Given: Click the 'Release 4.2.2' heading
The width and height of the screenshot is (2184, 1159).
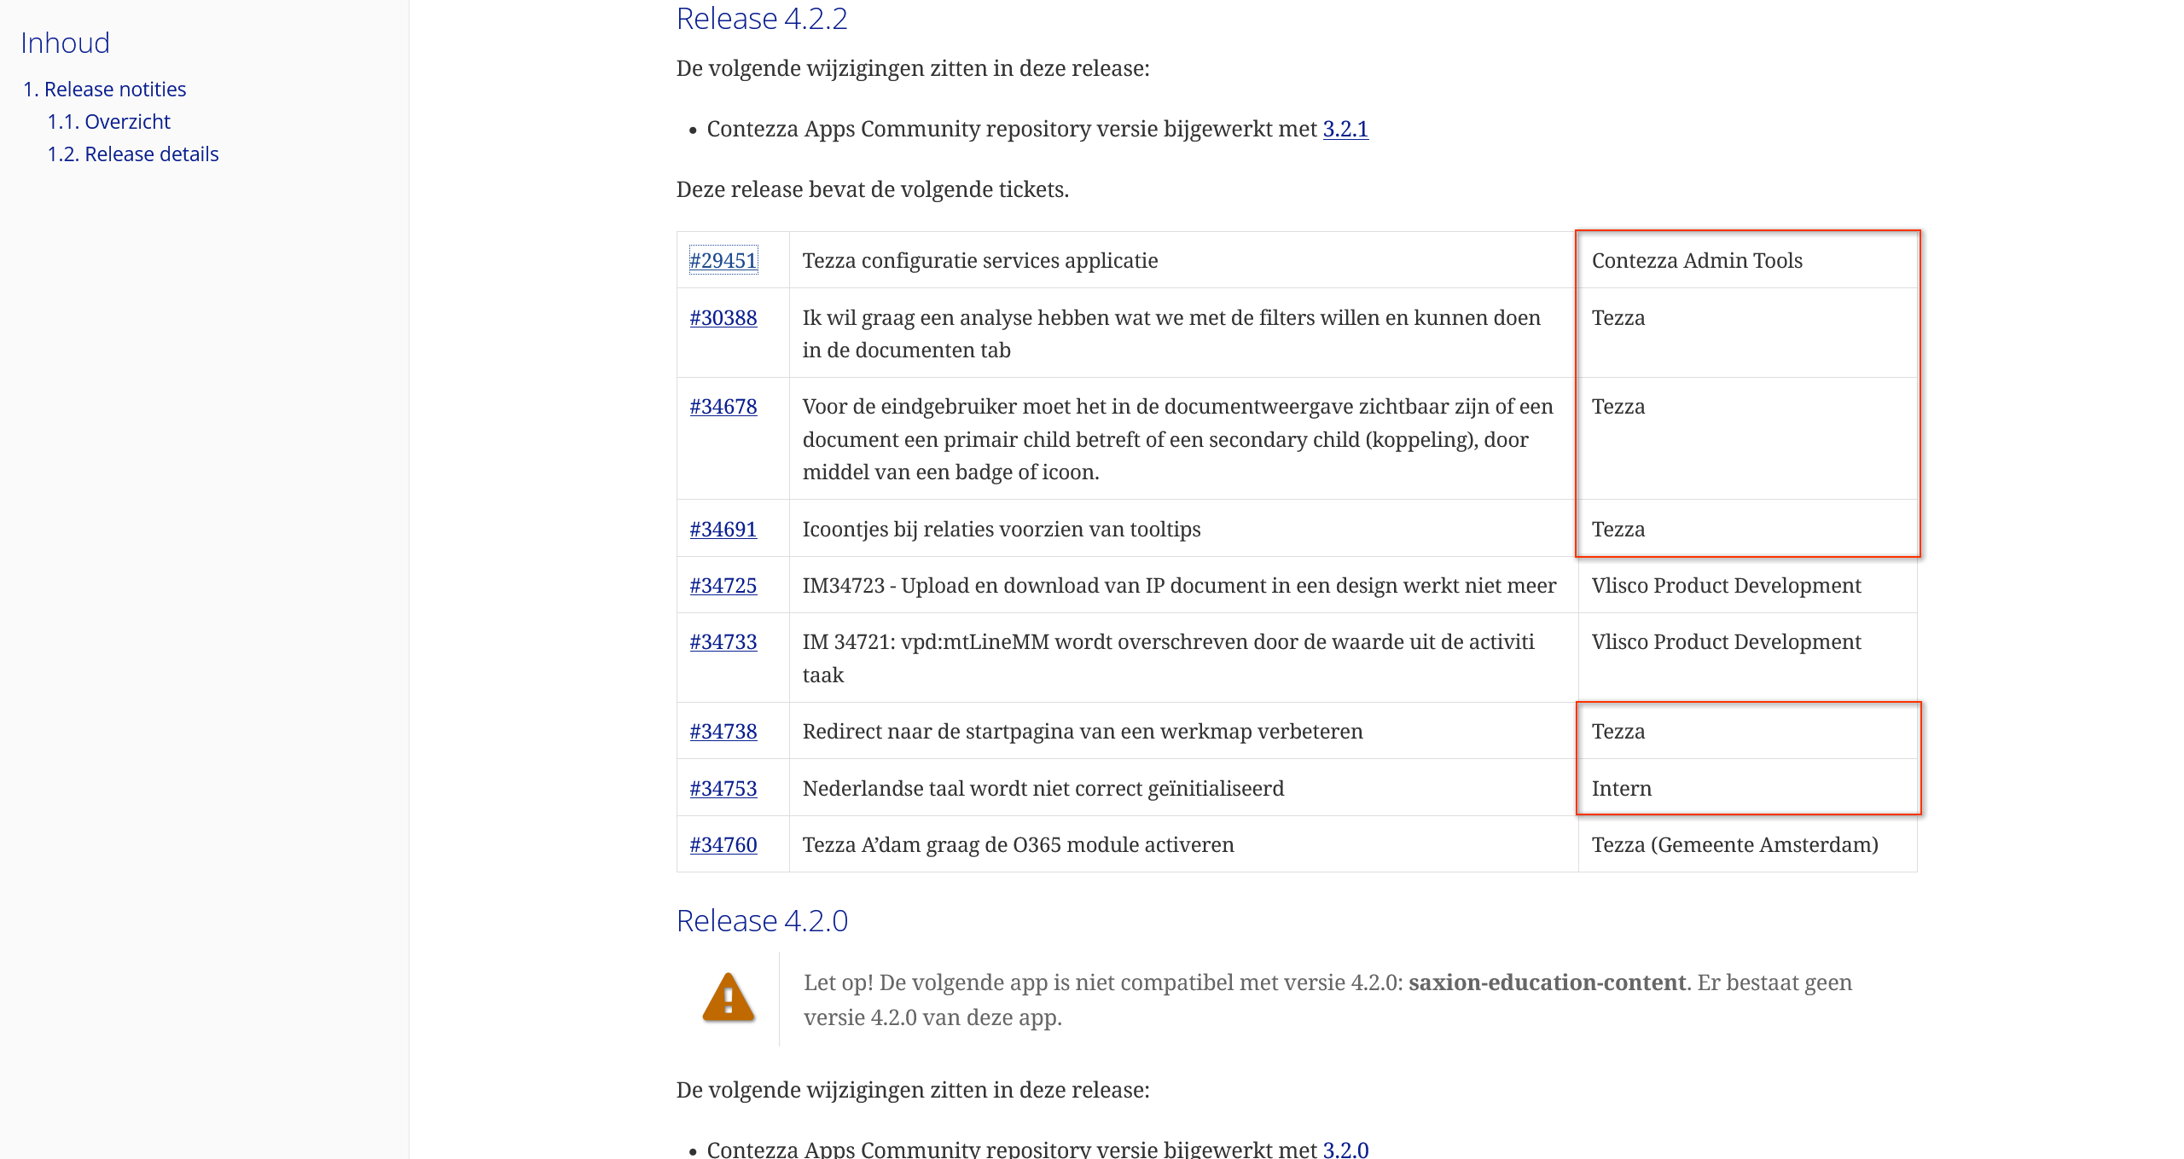Looking at the screenshot, I should pyautogui.click(x=761, y=19).
